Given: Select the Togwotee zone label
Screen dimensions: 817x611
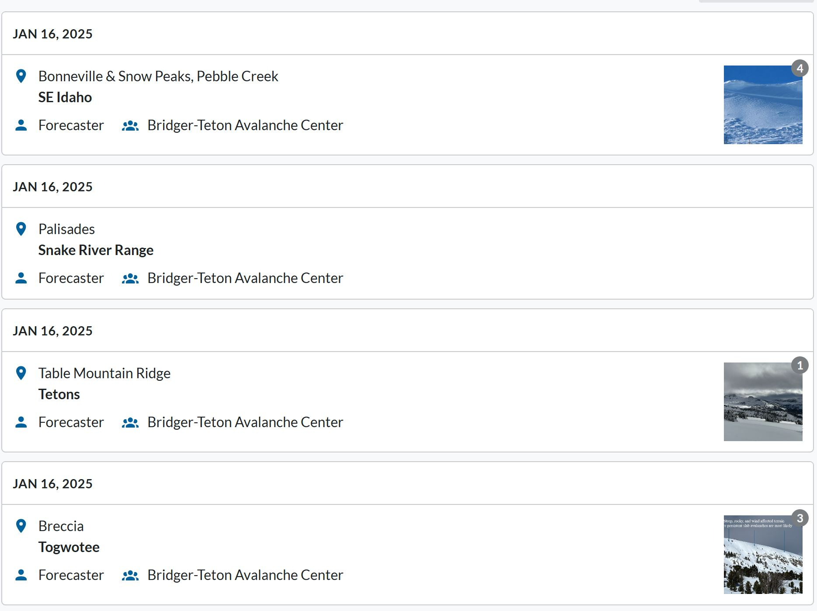Looking at the screenshot, I should pos(69,547).
